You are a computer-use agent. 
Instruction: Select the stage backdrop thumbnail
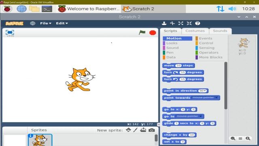pos(15,140)
